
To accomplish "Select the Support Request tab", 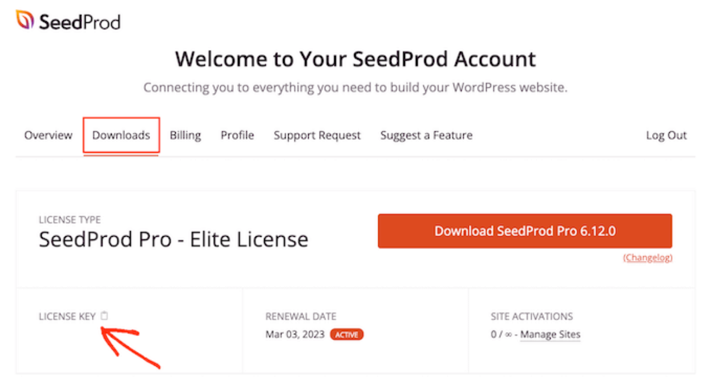I will [317, 135].
